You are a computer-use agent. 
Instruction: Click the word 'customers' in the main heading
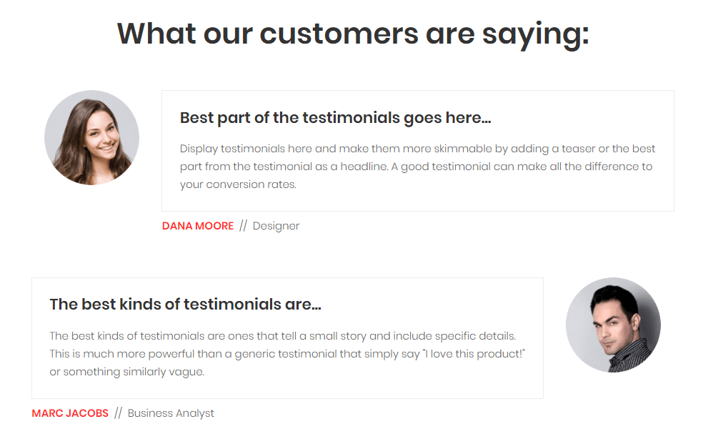tap(339, 34)
